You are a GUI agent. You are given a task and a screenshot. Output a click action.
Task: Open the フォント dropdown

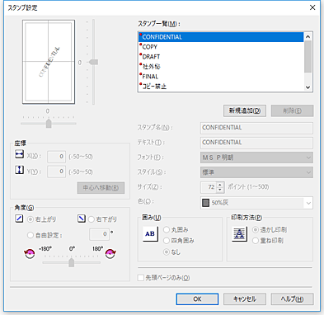pos(256,157)
